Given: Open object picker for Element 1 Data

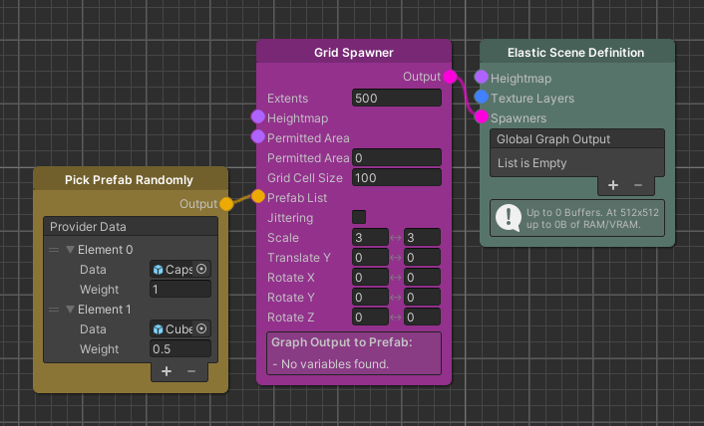Looking at the screenshot, I should click(201, 328).
